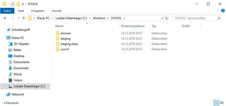Switch to the Ansicht ribbon tab

click(57, 11)
